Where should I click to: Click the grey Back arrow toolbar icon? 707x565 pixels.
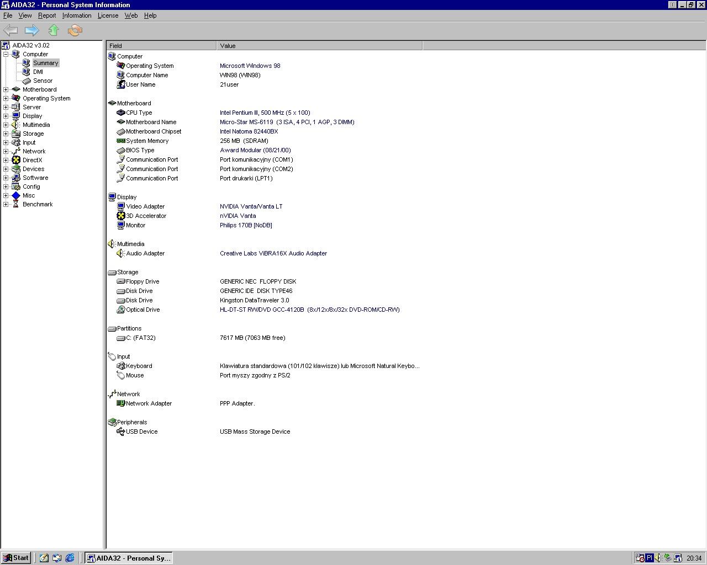click(10, 30)
